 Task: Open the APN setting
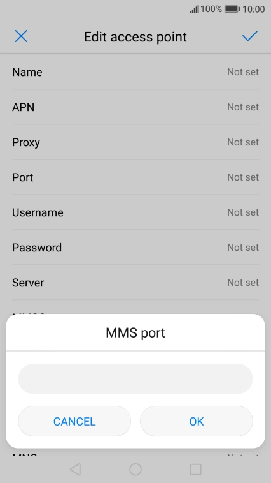click(135, 107)
